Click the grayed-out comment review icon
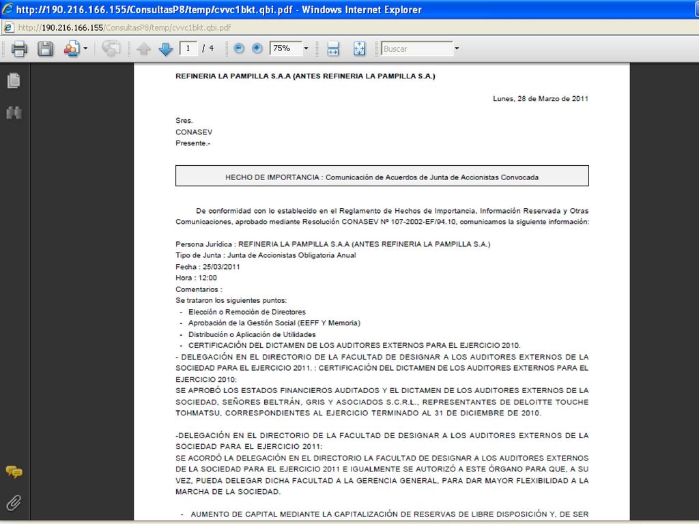 [x=111, y=48]
